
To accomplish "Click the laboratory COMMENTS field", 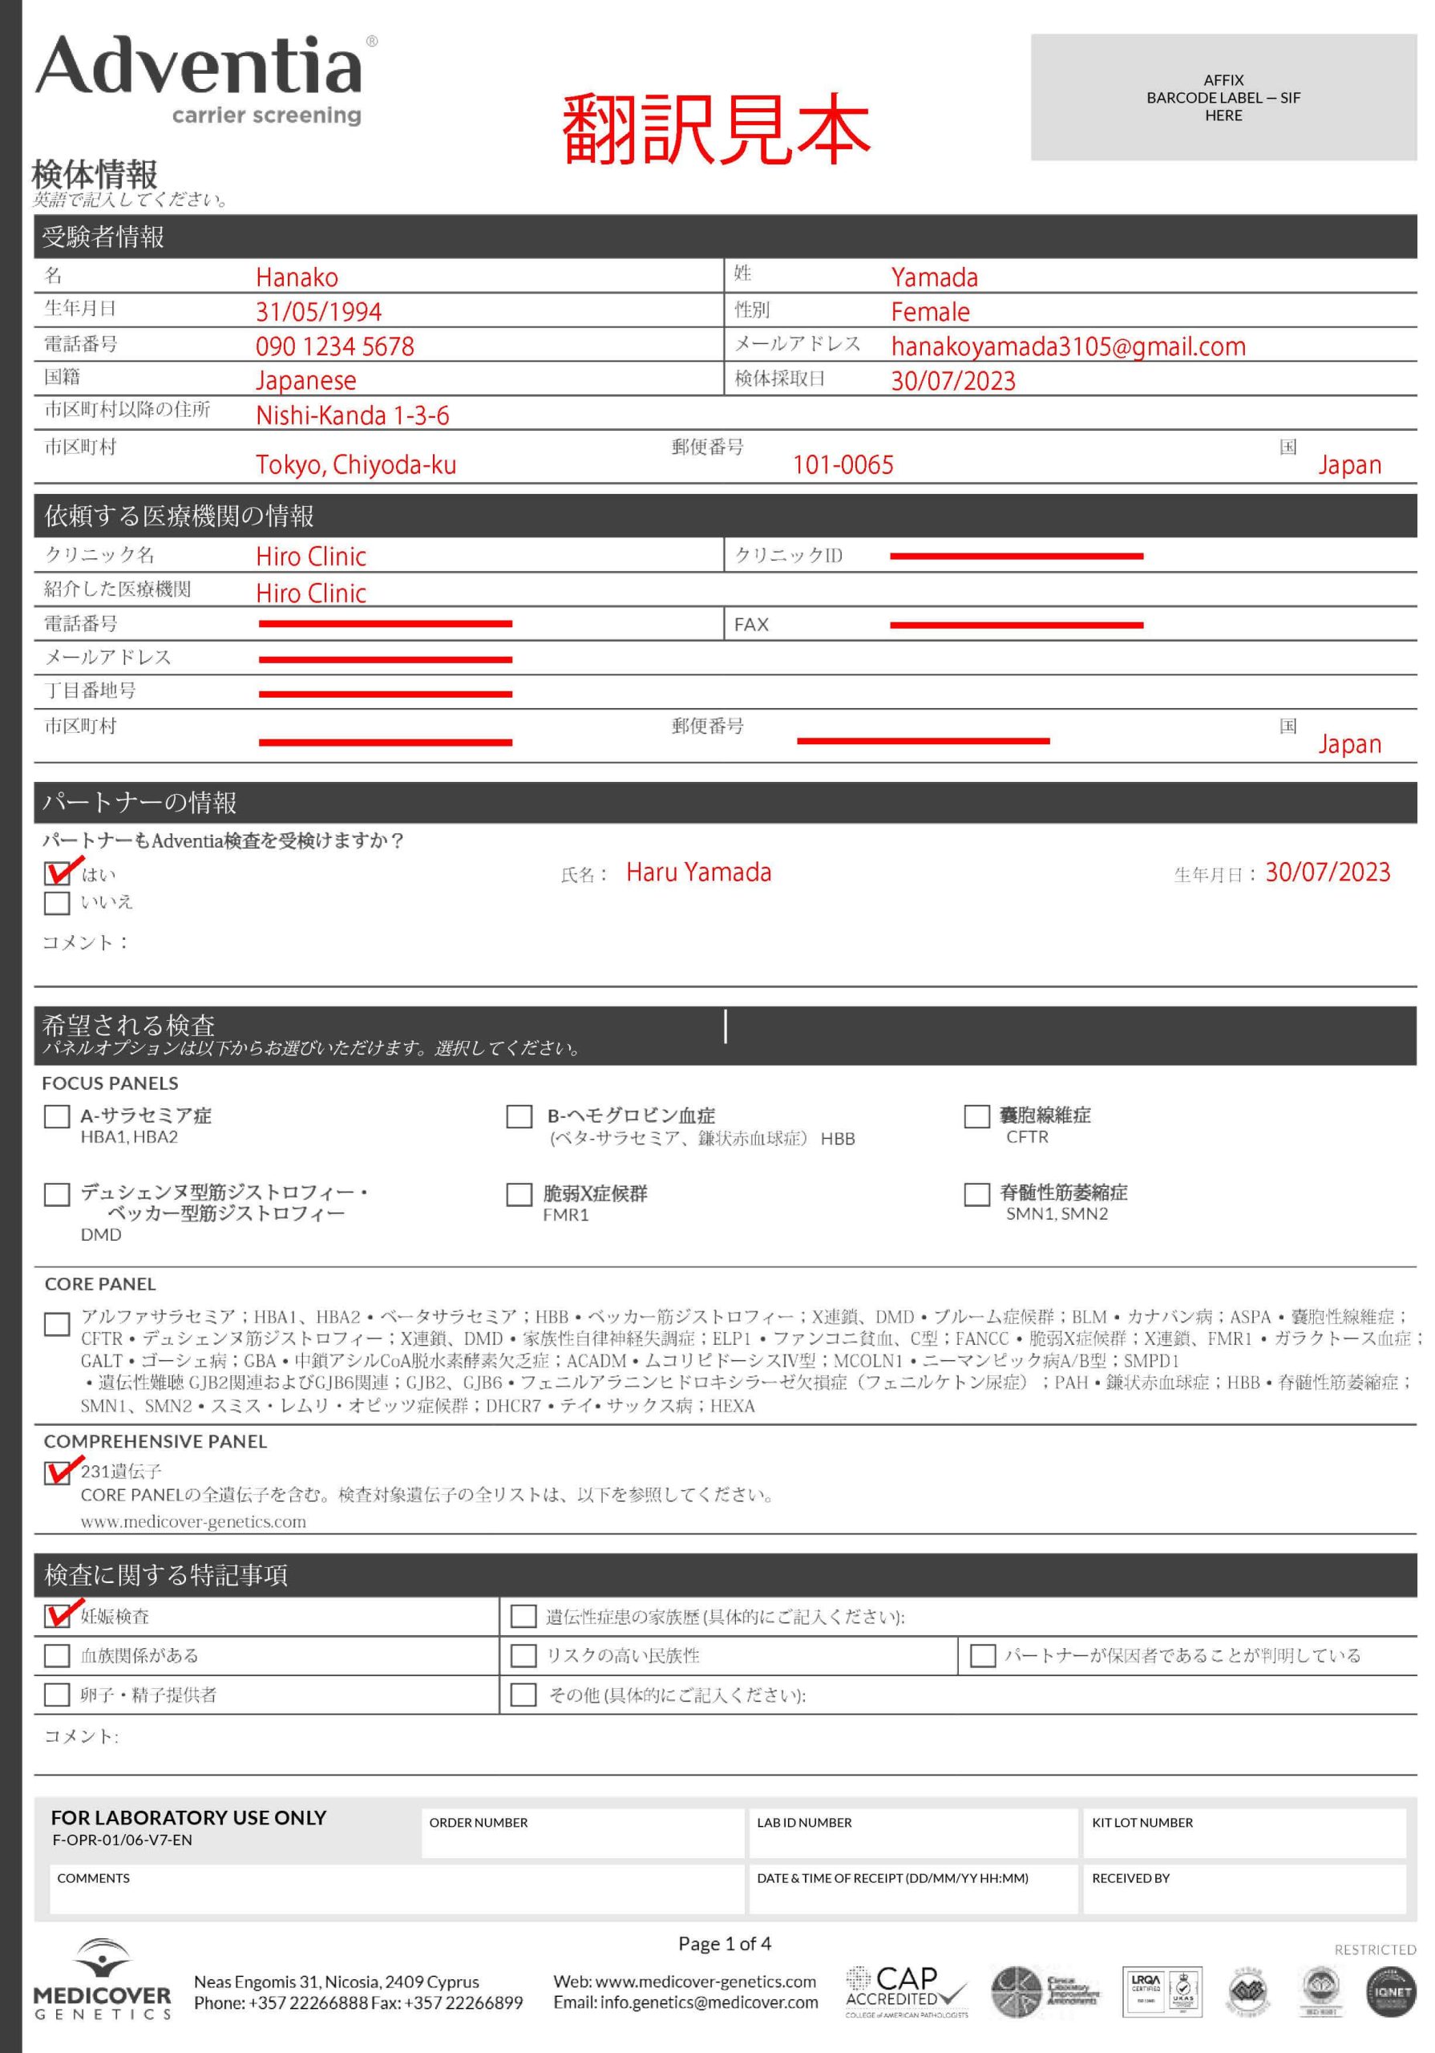I will point(396,1889).
